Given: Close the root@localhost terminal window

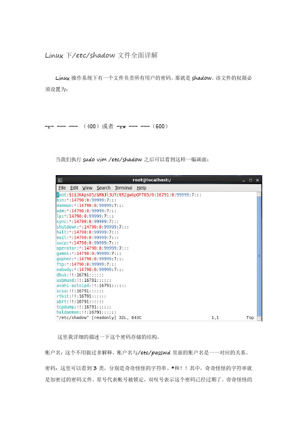Looking at the screenshot, I should (257, 181).
